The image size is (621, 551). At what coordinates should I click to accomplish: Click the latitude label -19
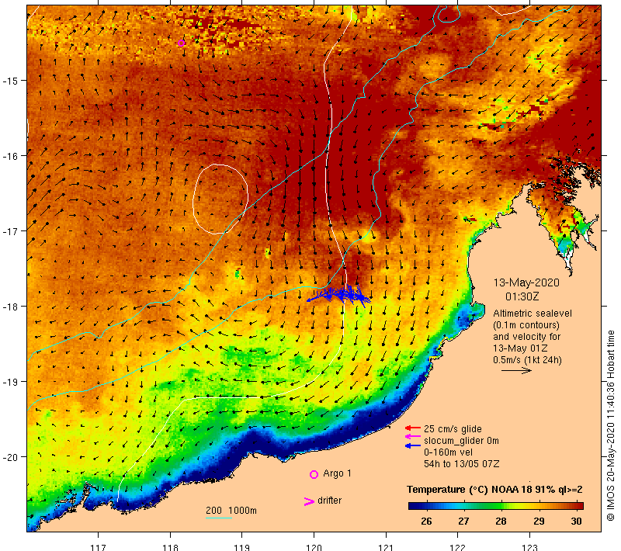tap(10, 382)
